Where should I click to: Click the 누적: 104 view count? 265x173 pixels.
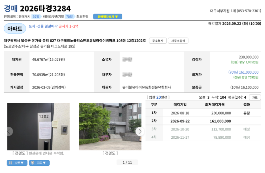pyautogui.click(x=219, y=97)
